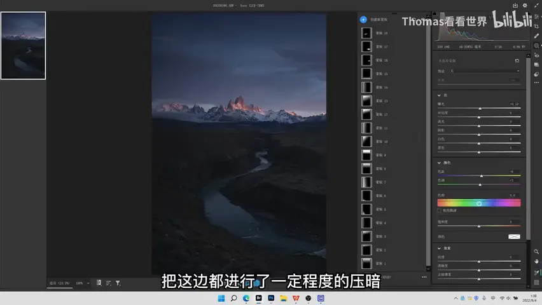Select the filmstrip photo thumbnail

[x=23, y=45]
